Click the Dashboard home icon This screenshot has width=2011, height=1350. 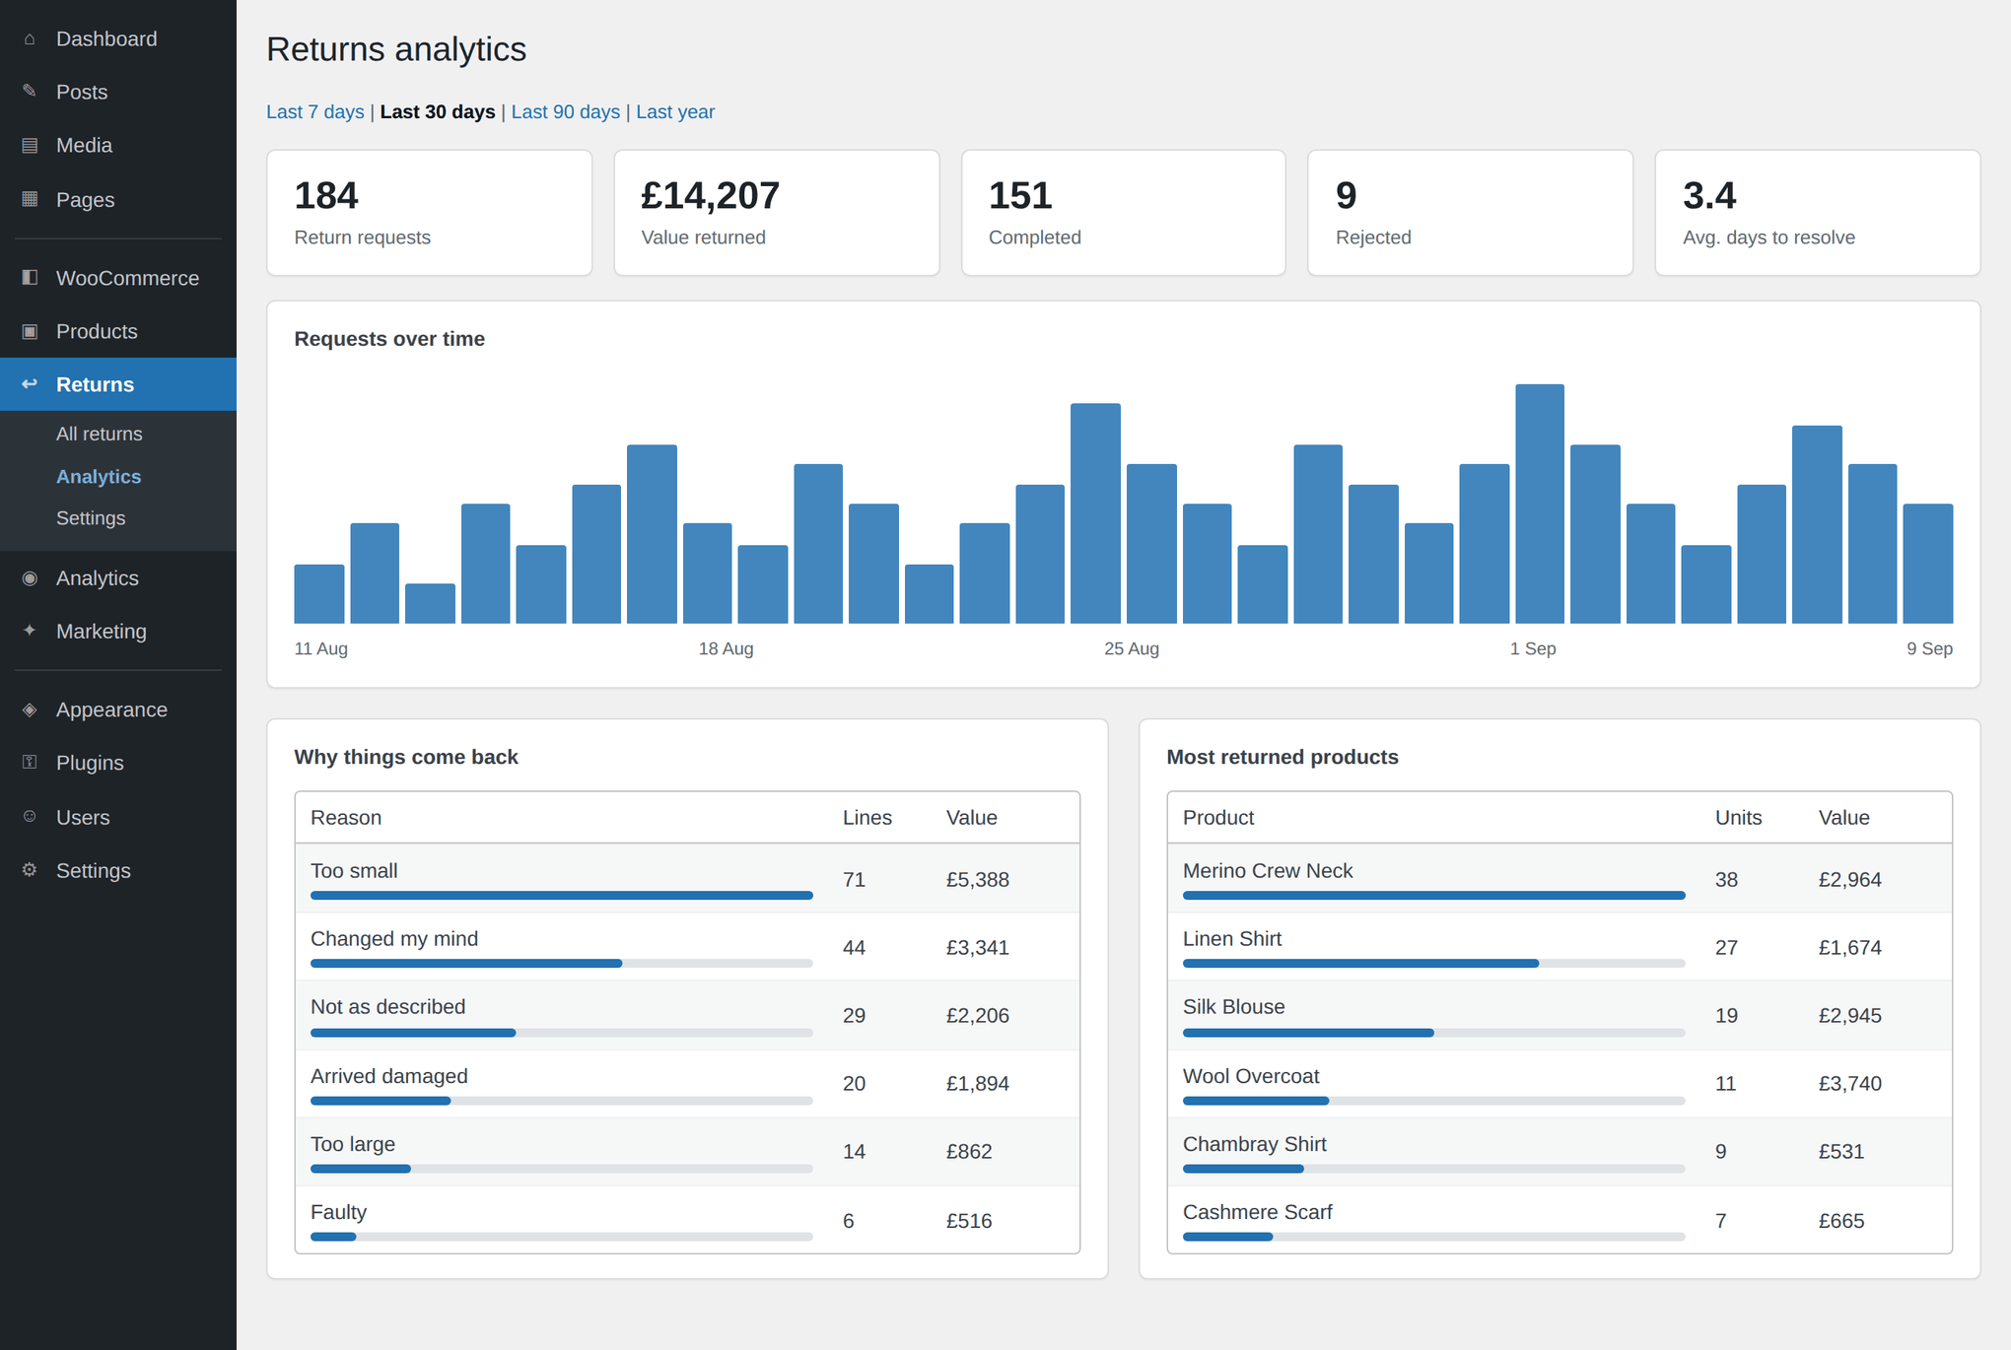tap(30, 39)
